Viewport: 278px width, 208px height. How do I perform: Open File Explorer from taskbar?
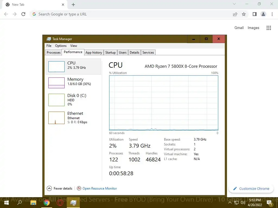coord(33,203)
